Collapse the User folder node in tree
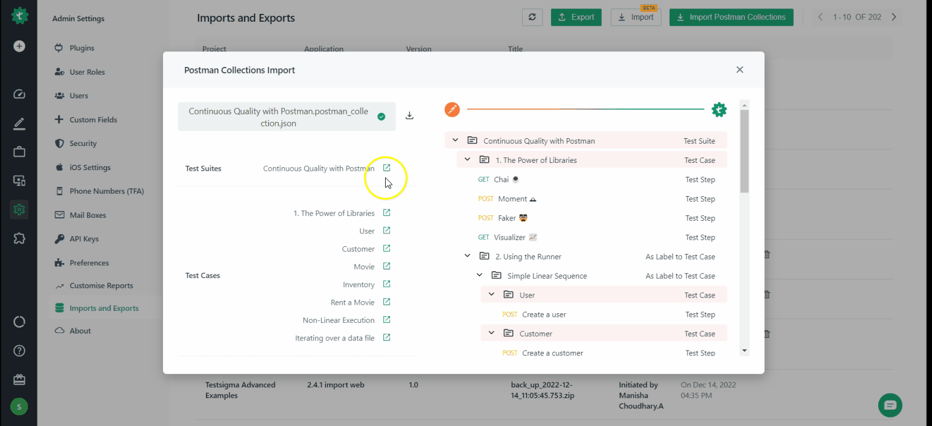Viewport: 932px width, 426px height. [x=491, y=295]
